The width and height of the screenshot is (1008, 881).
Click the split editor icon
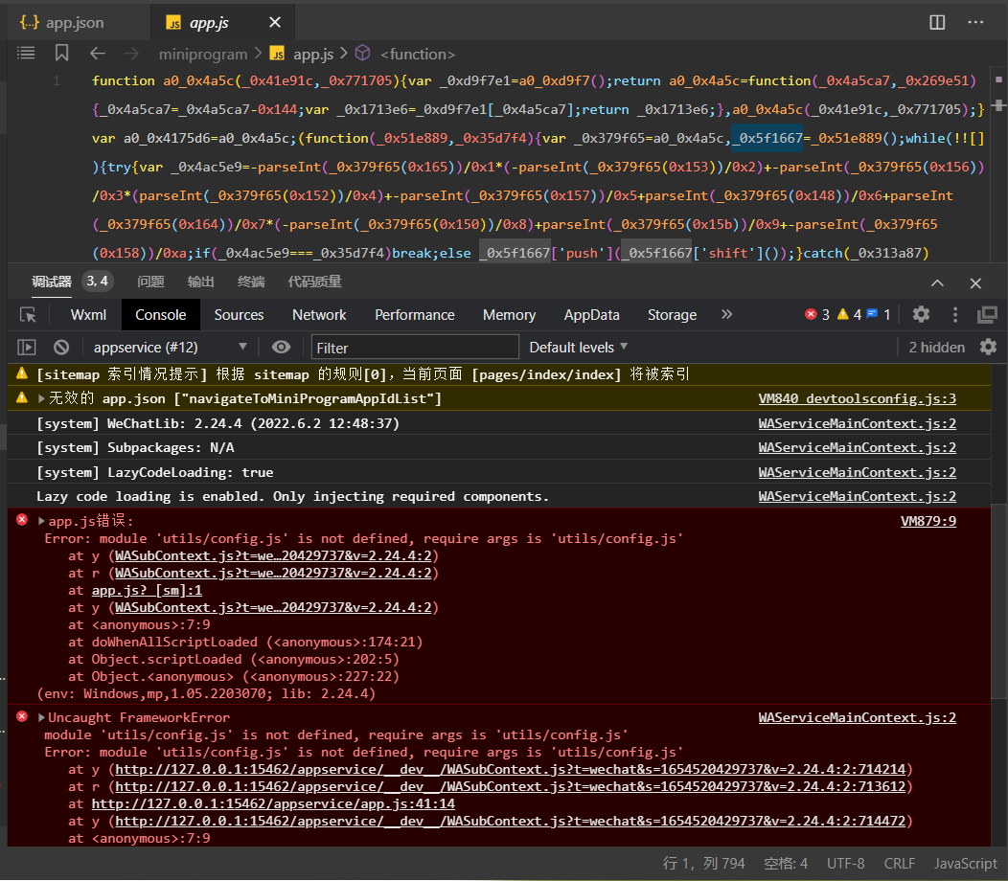[x=937, y=22]
